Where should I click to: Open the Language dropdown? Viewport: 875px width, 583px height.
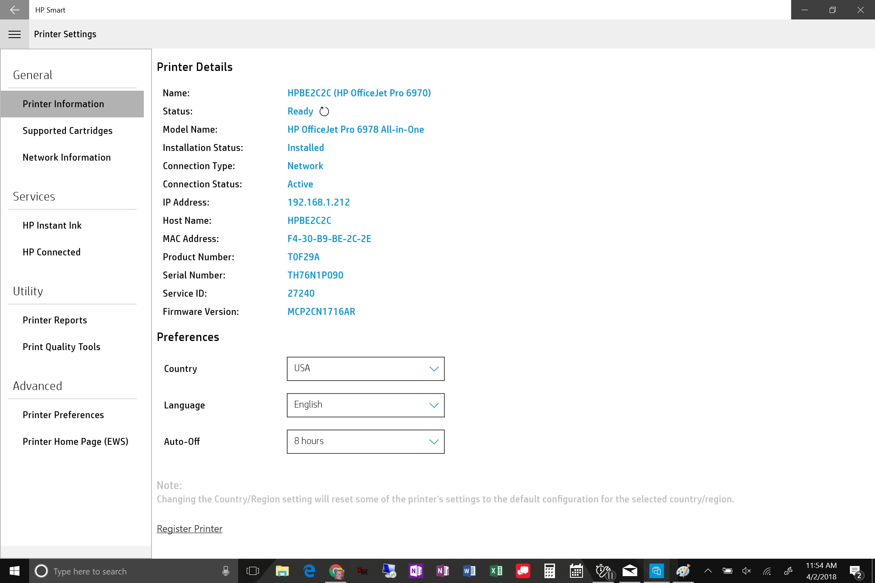pyautogui.click(x=365, y=405)
